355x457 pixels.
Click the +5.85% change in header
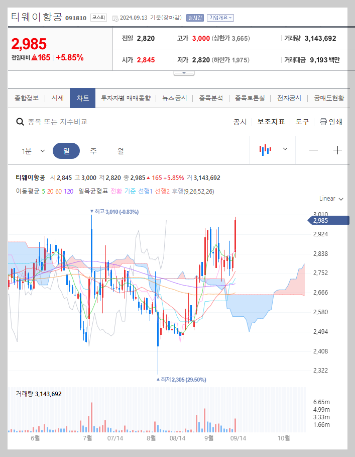pos(70,57)
